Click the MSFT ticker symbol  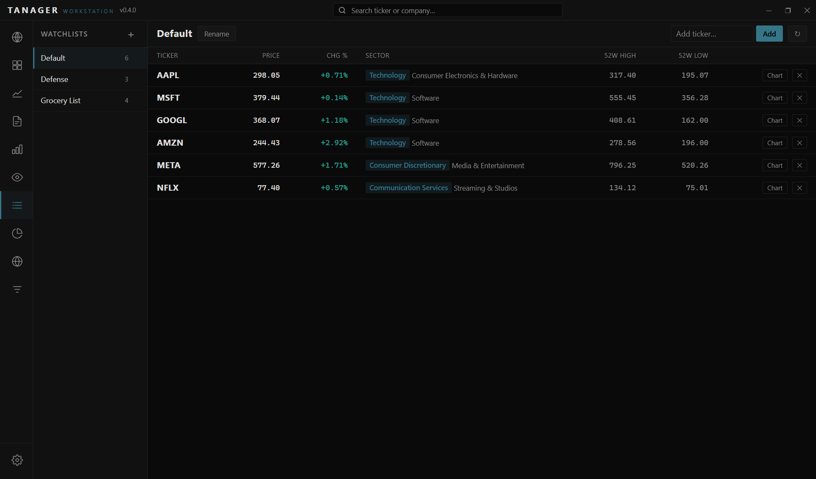point(168,98)
